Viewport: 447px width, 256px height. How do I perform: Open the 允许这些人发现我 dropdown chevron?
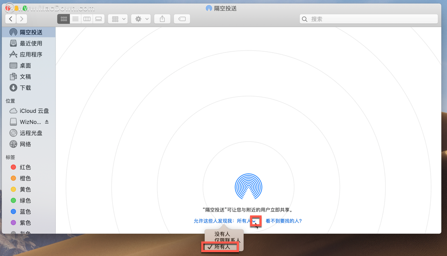(x=254, y=221)
